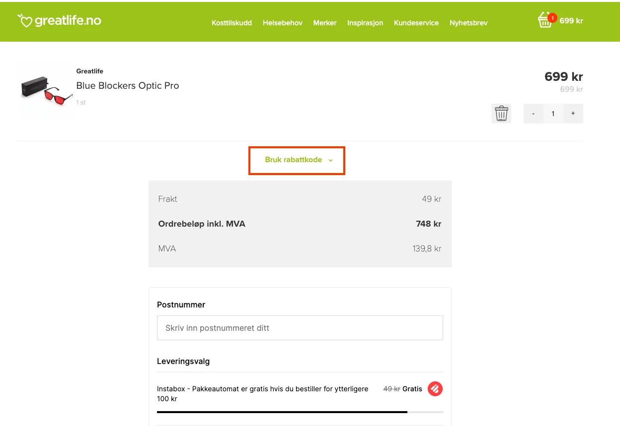620x426 pixels.
Task: Open the Kosttilskudd menu
Action: tap(232, 23)
